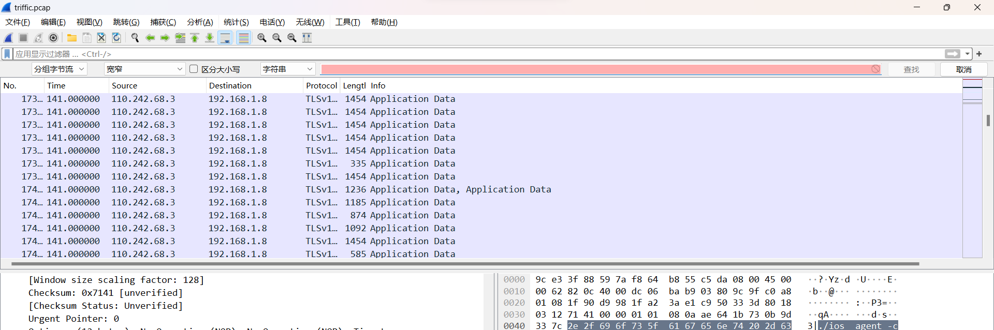Open capture options with the gear icon

click(x=53, y=38)
